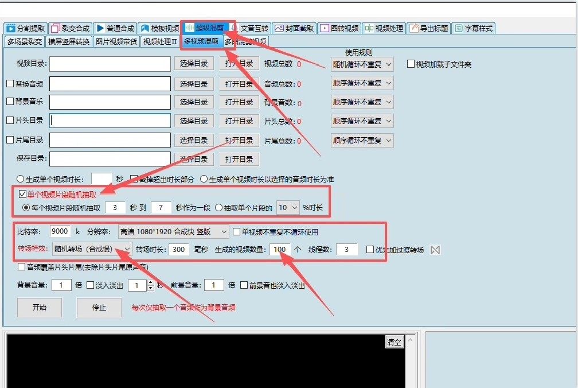Select 每个视频片段随机抽取 radio button

[26, 208]
